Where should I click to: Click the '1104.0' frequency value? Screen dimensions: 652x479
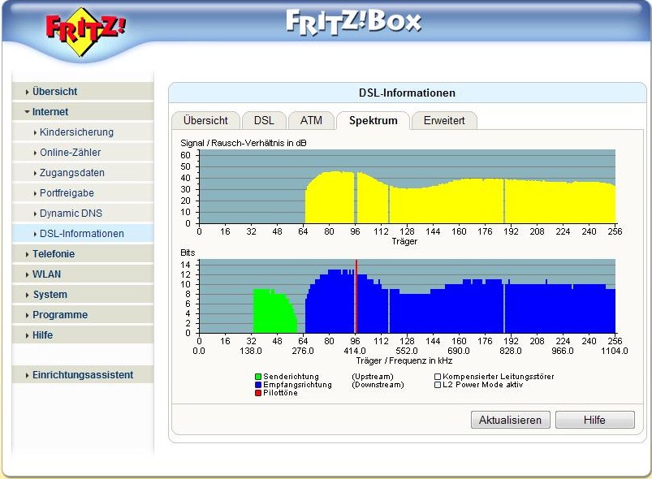click(614, 351)
